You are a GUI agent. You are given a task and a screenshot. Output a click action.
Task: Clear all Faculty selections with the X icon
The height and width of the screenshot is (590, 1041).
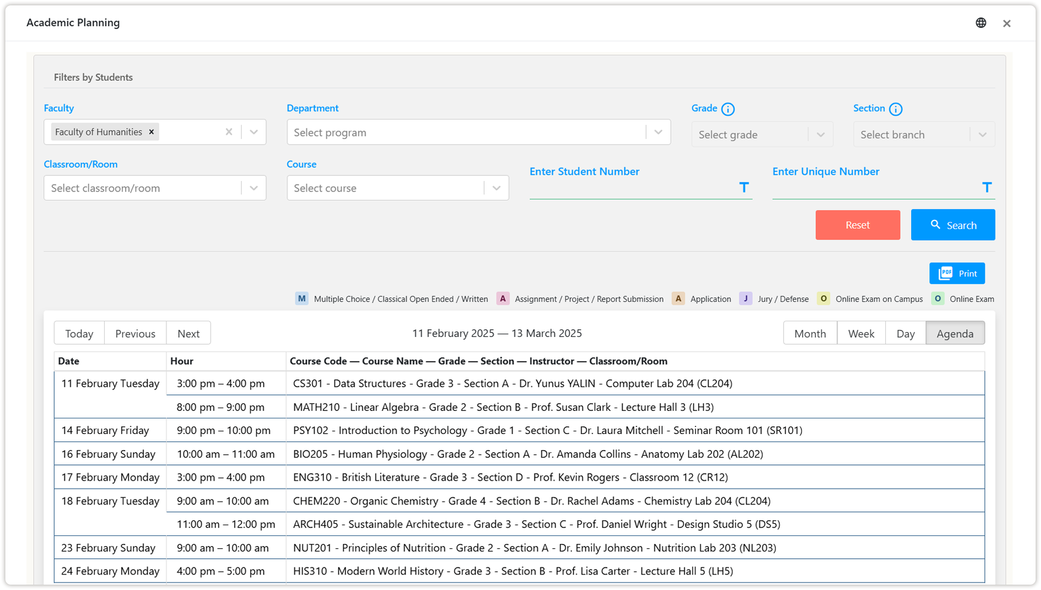pos(229,132)
